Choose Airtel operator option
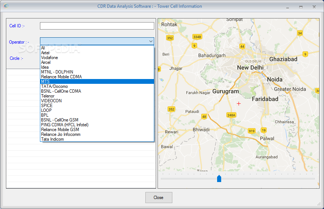 pos(97,53)
